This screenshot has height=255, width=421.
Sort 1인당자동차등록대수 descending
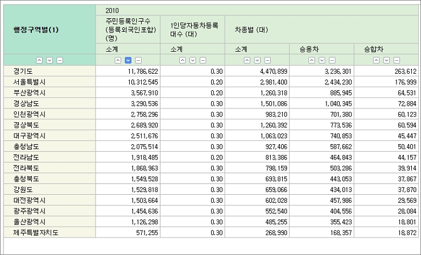pos(193,60)
